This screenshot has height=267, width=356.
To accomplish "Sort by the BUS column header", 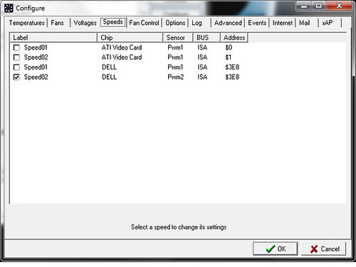I will click(206, 38).
